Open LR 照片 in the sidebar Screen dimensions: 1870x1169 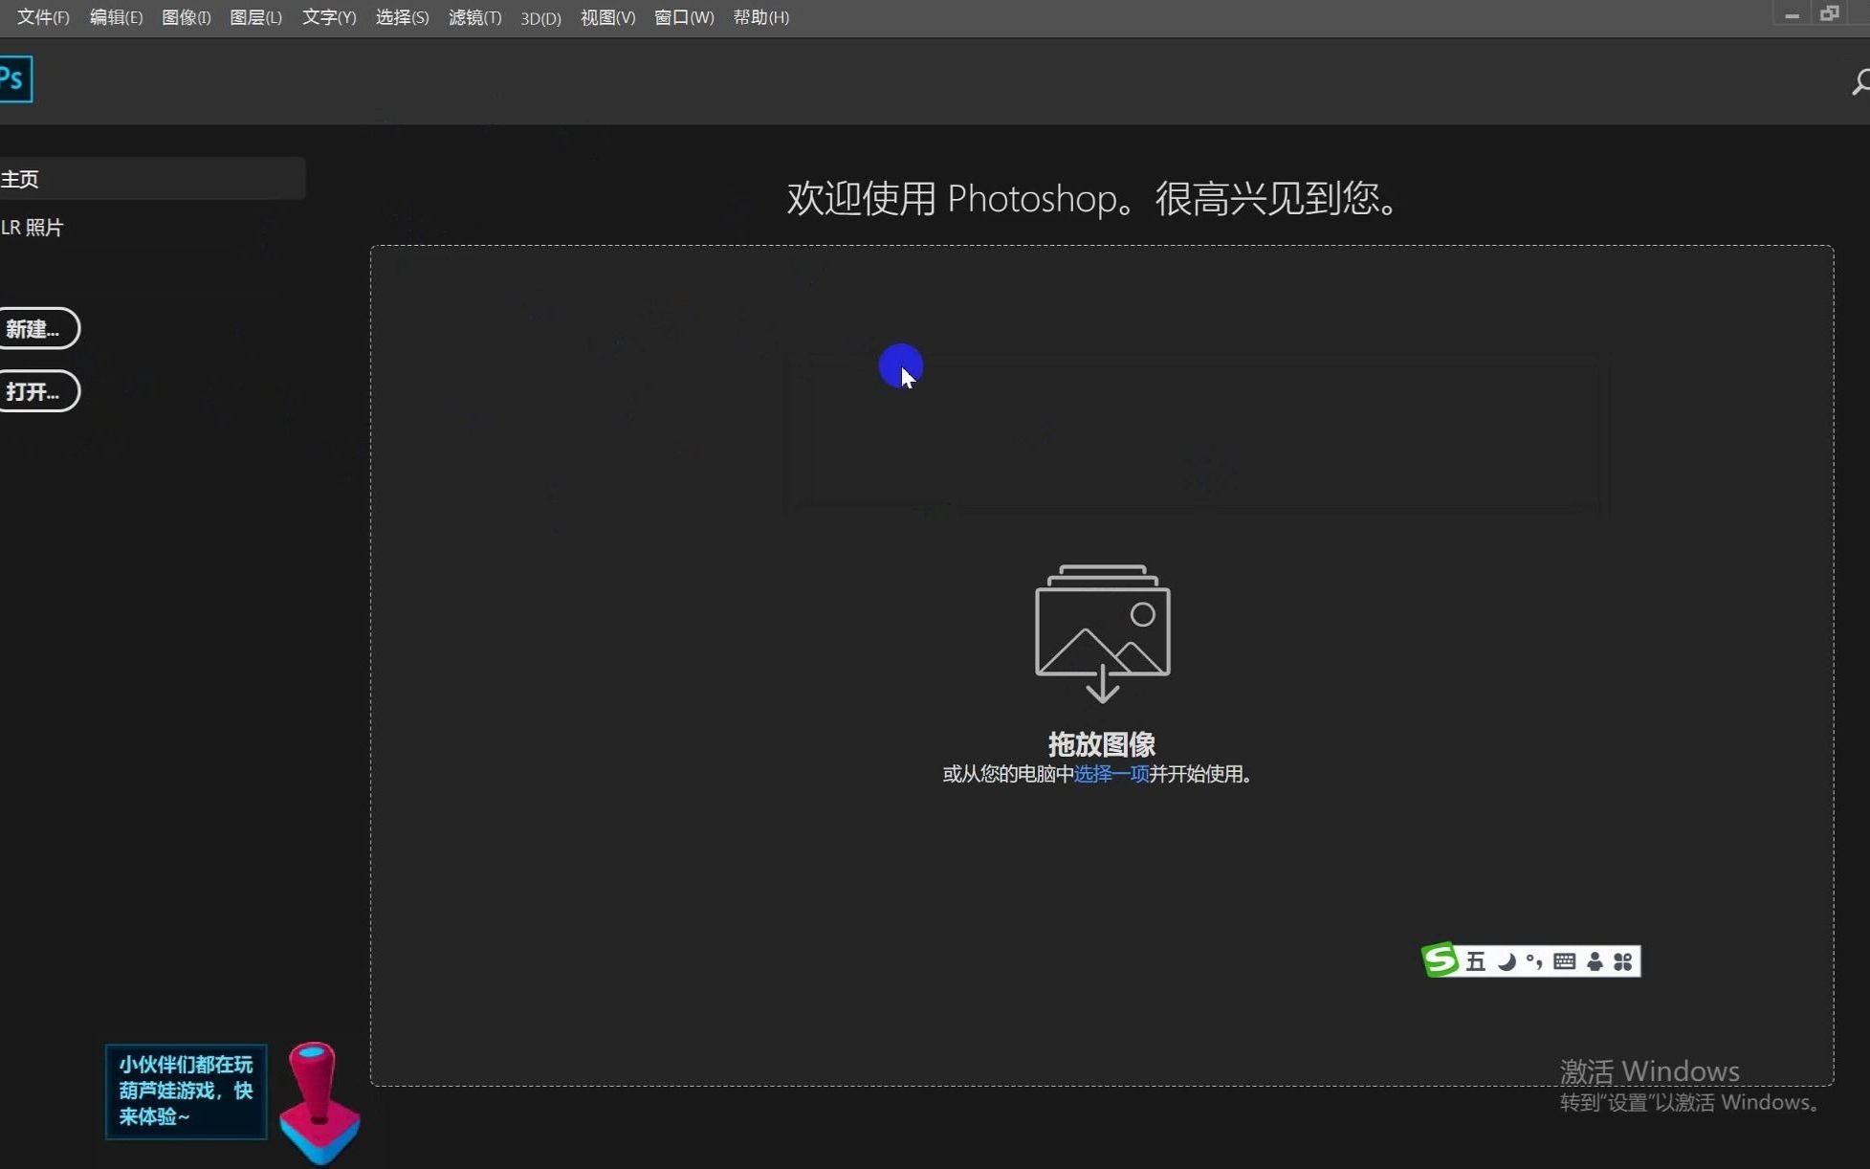[33, 227]
